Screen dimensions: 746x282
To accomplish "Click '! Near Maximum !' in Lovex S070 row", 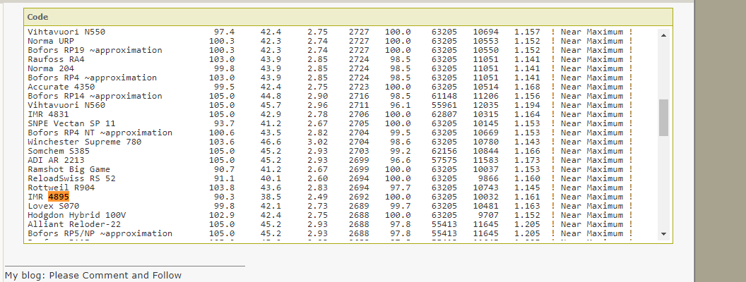I will pos(592,206).
